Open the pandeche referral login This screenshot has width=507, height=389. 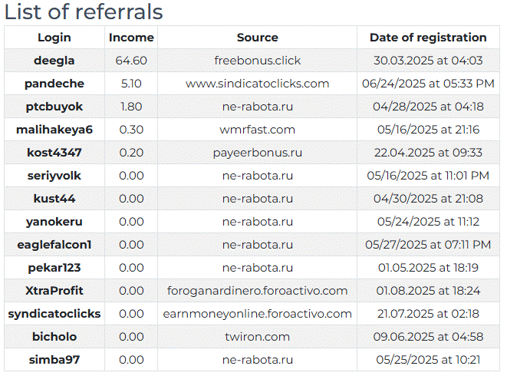click(54, 84)
